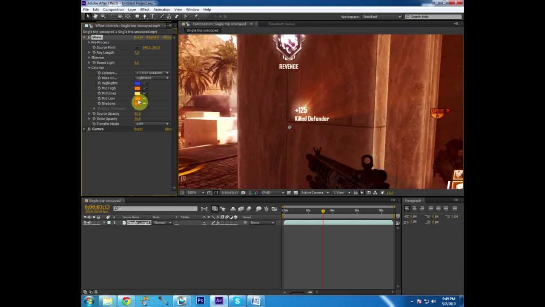Select the Hand tool

tap(95, 16)
